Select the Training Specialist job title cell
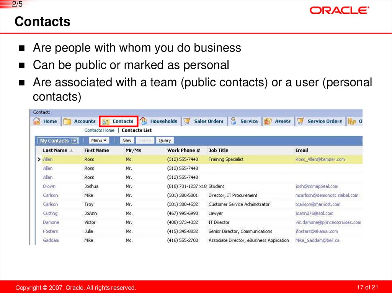Screen dimensions: 392x293 (x=226, y=159)
